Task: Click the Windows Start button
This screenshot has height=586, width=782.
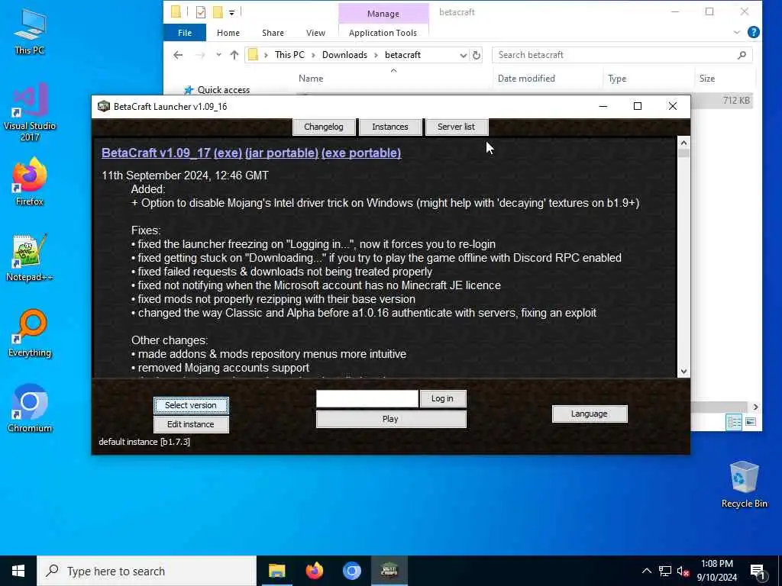Action: coord(18,571)
